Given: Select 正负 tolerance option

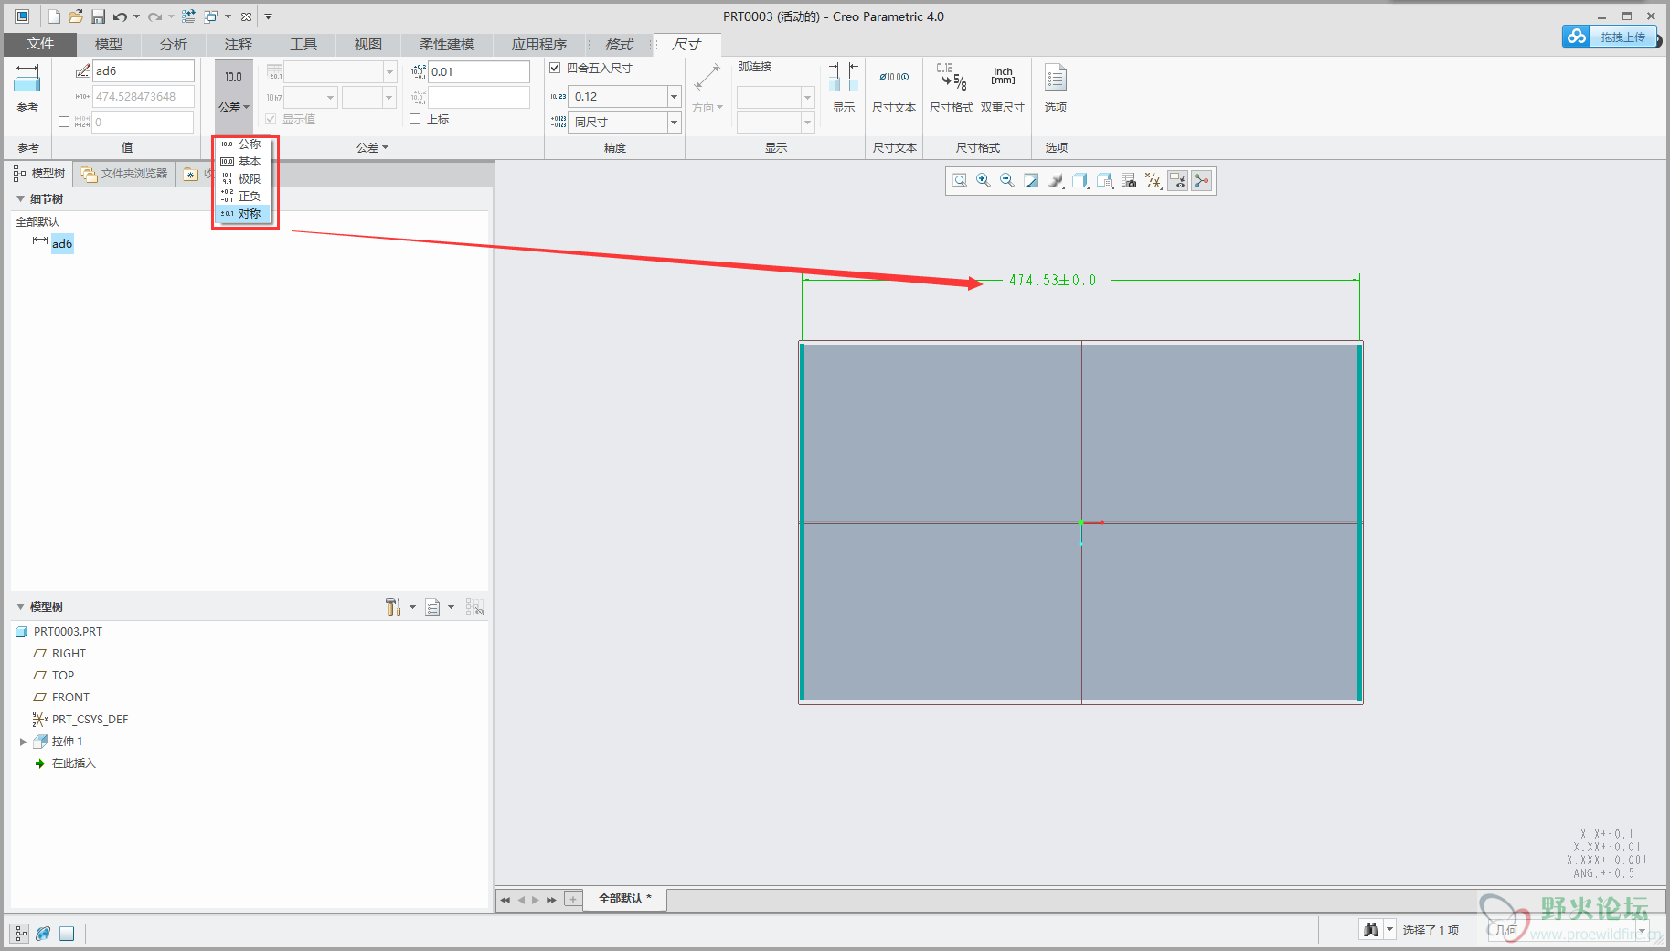Looking at the screenshot, I should tap(241, 197).
